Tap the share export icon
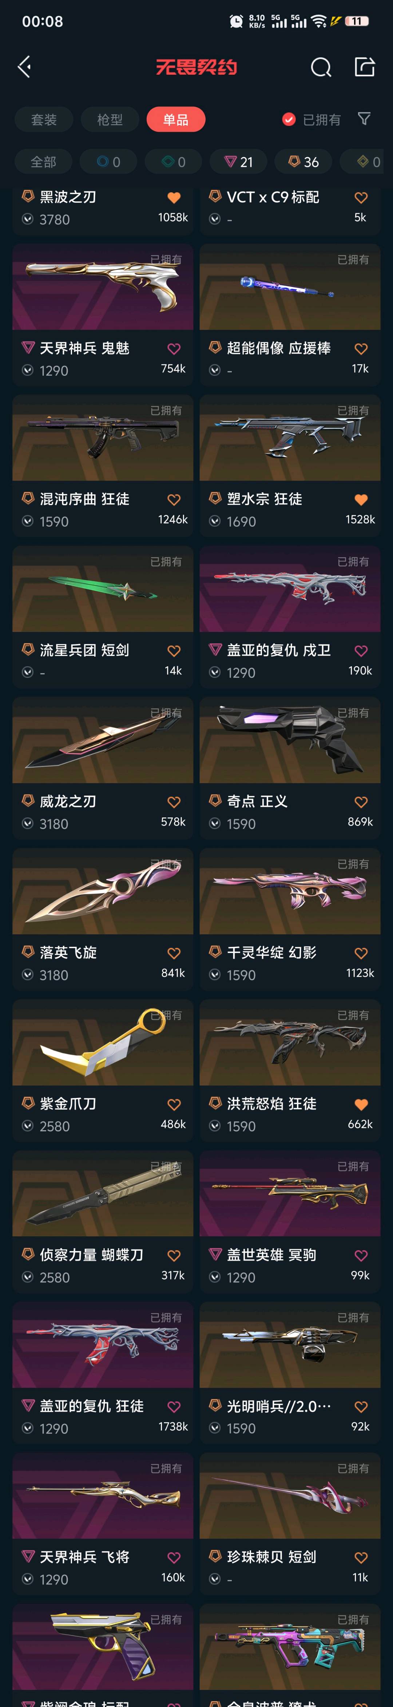 (x=365, y=66)
